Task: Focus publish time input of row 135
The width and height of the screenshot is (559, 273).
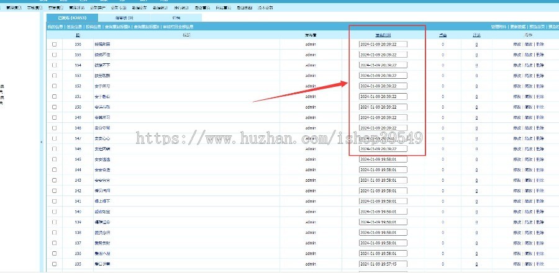Action: [383, 264]
